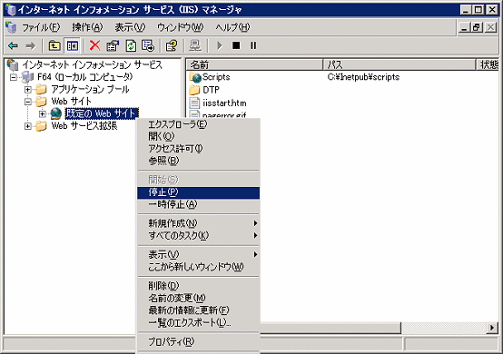Select the インターネット インフォメーション サービス root
503x354 pixels.
tap(92, 64)
